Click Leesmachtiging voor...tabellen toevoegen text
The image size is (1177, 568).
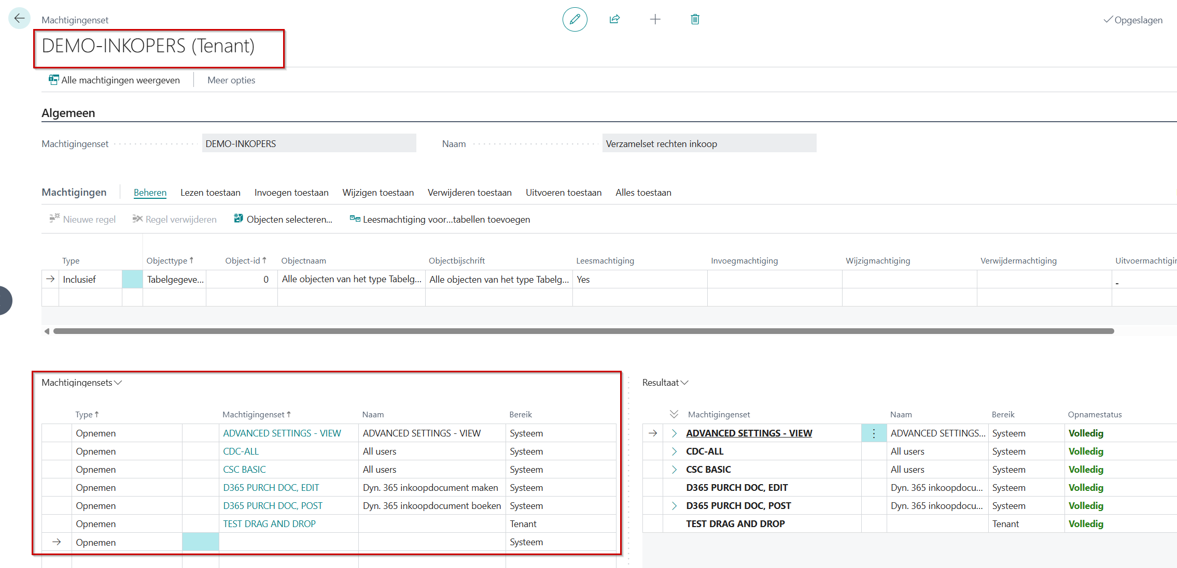(446, 220)
